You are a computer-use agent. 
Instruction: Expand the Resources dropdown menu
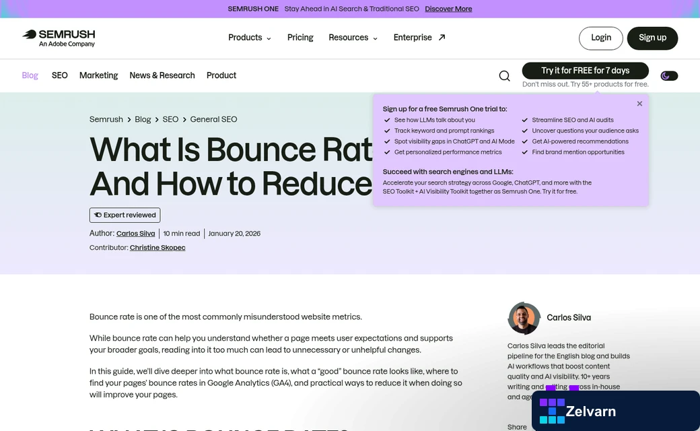[353, 38]
